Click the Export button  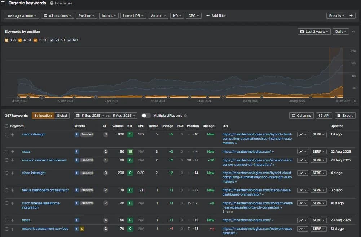pos(345,116)
